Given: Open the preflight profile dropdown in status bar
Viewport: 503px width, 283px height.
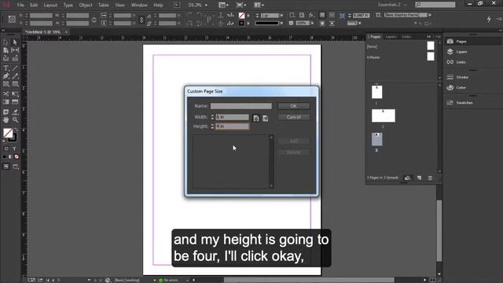Looking at the screenshot, I should click(154, 280).
